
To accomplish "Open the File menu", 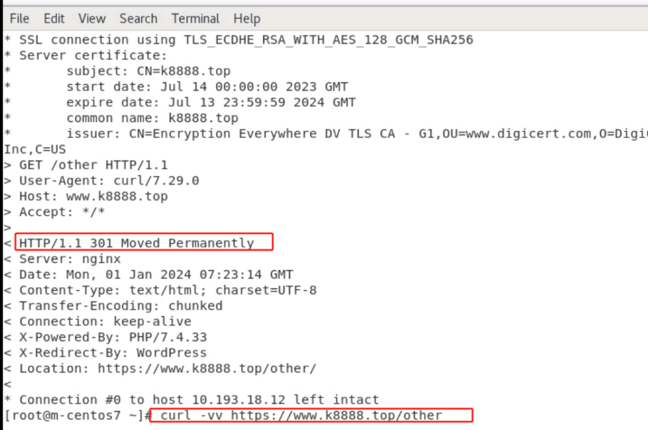I will (20, 18).
